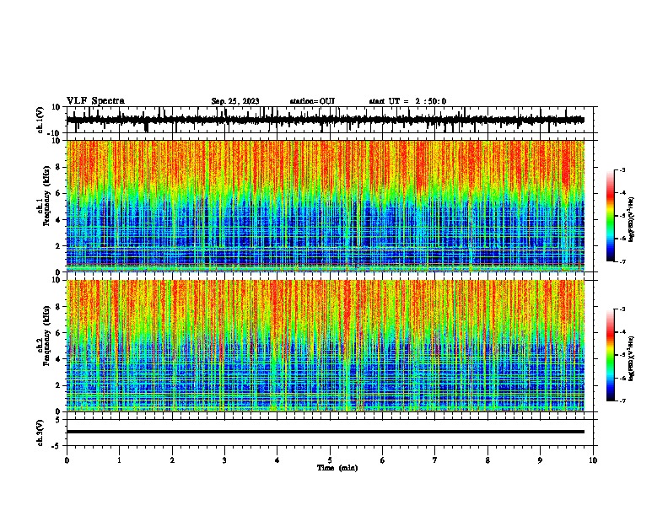Click tick label 3 on the time axis

(224, 460)
